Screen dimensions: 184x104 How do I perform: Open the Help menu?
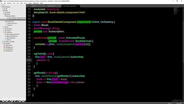pyautogui.click(x=41, y=3)
